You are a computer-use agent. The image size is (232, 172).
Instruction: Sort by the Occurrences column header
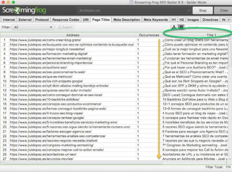pos(149,35)
